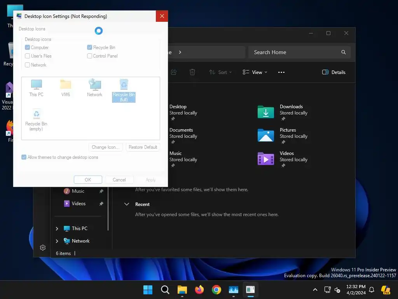This screenshot has height=299, width=398.
Task: Toggle the Details pane button
Action: click(x=334, y=72)
